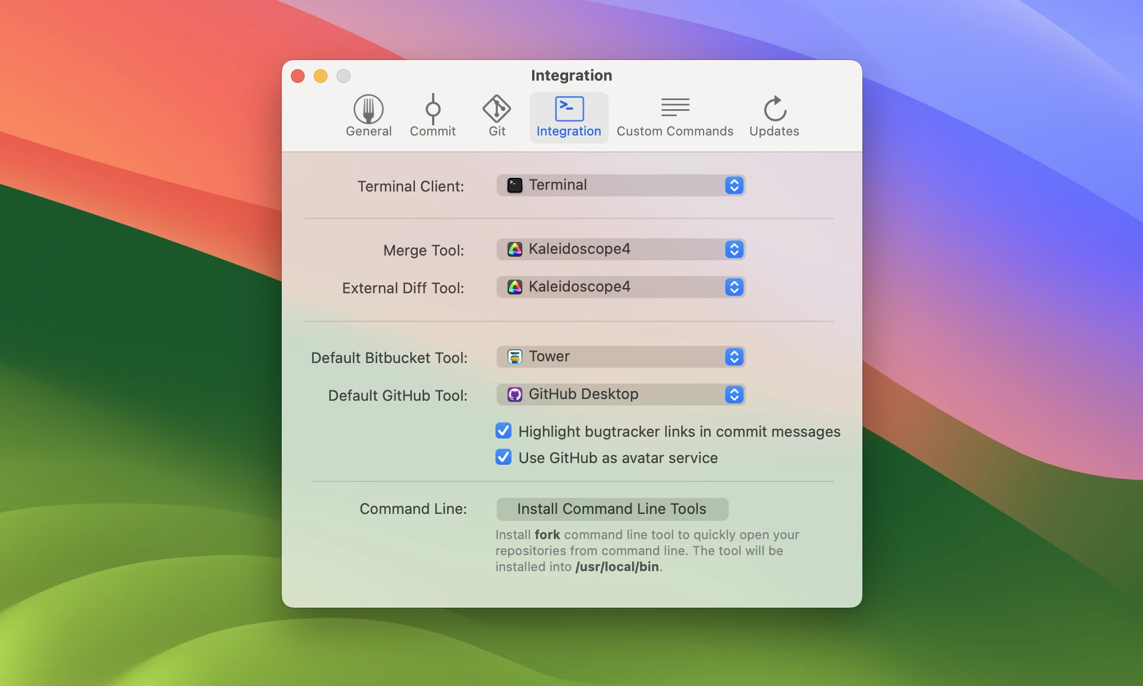Open the Commit preferences icon
The image size is (1143, 686).
pyautogui.click(x=433, y=109)
